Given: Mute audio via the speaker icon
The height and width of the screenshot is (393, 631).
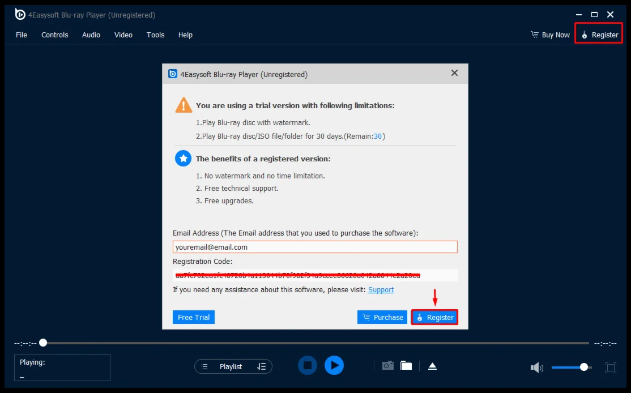Looking at the screenshot, I should (x=536, y=368).
